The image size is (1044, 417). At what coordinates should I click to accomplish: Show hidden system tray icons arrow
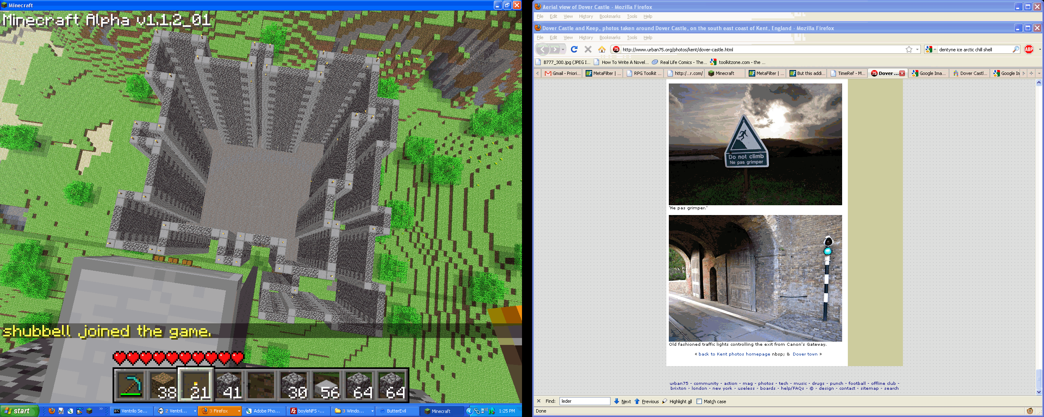pyautogui.click(x=469, y=411)
